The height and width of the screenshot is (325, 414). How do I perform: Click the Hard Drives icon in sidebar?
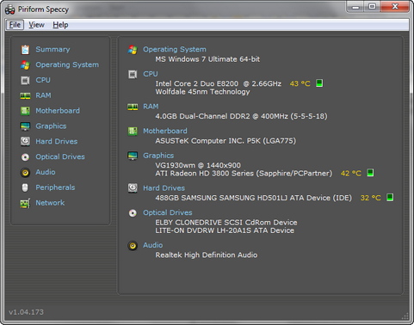(25, 141)
